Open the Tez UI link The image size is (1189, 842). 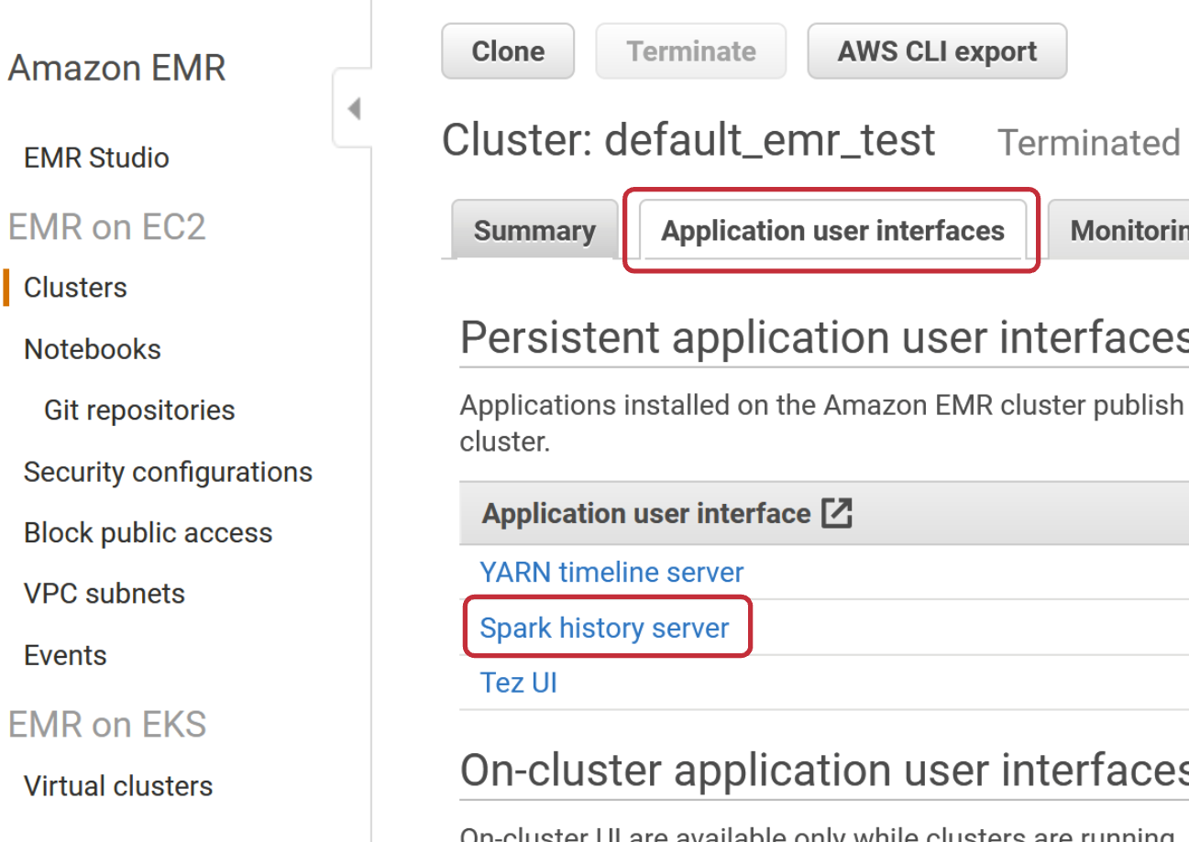click(x=518, y=683)
